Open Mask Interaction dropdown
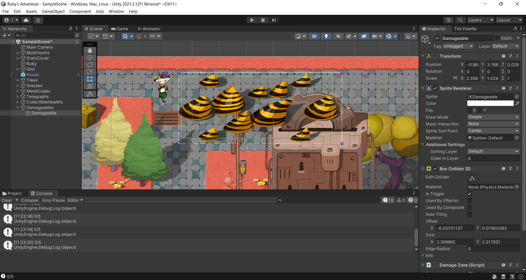The width and height of the screenshot is (526, 280). coord(493,124)
